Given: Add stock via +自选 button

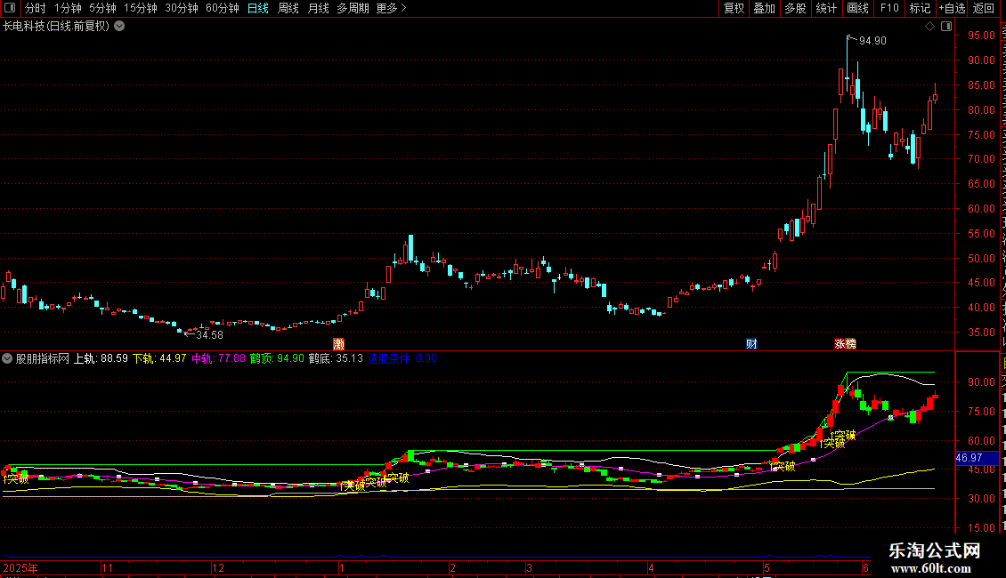Looking at the screenshot, I should pyautogui.click(x=952, y=8).
